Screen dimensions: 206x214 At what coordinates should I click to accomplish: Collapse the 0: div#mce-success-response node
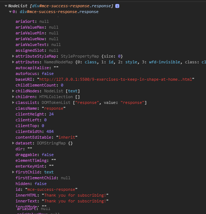click(x=10, y=12)
